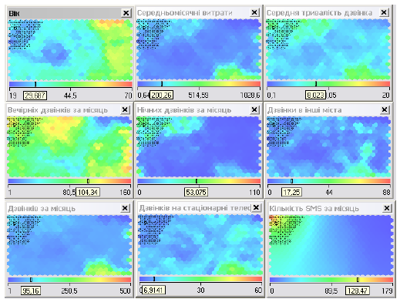Click the Дзвінки в інші міста color scale
This screenshot has height=299, width=400.
tap(329, 181)
